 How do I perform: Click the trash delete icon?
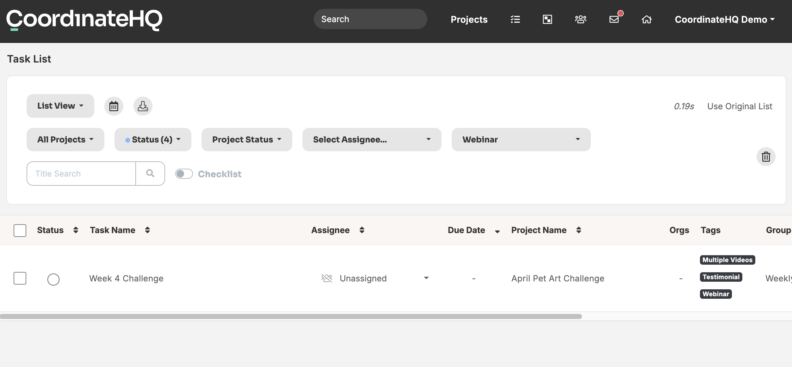click(x=766, y=157)
